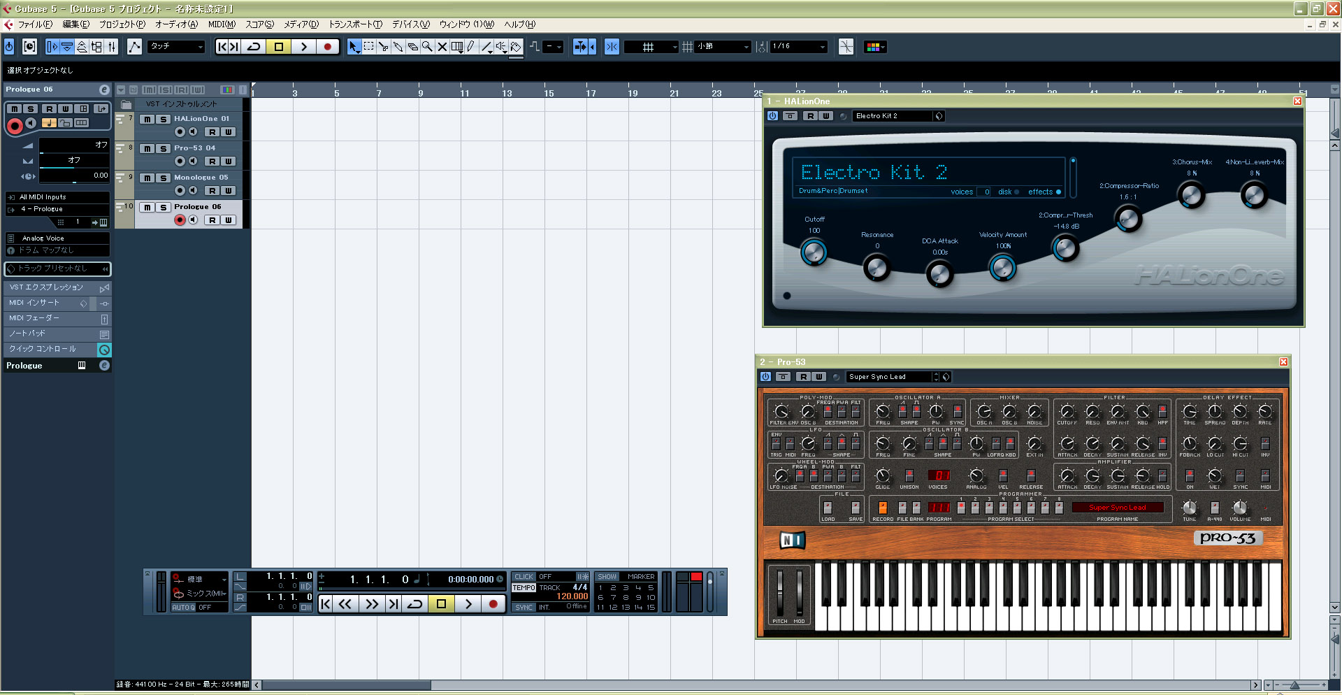The image size is (1342, 695).
Task: Open the ファイル(F) menu
Action: point(35,24)
